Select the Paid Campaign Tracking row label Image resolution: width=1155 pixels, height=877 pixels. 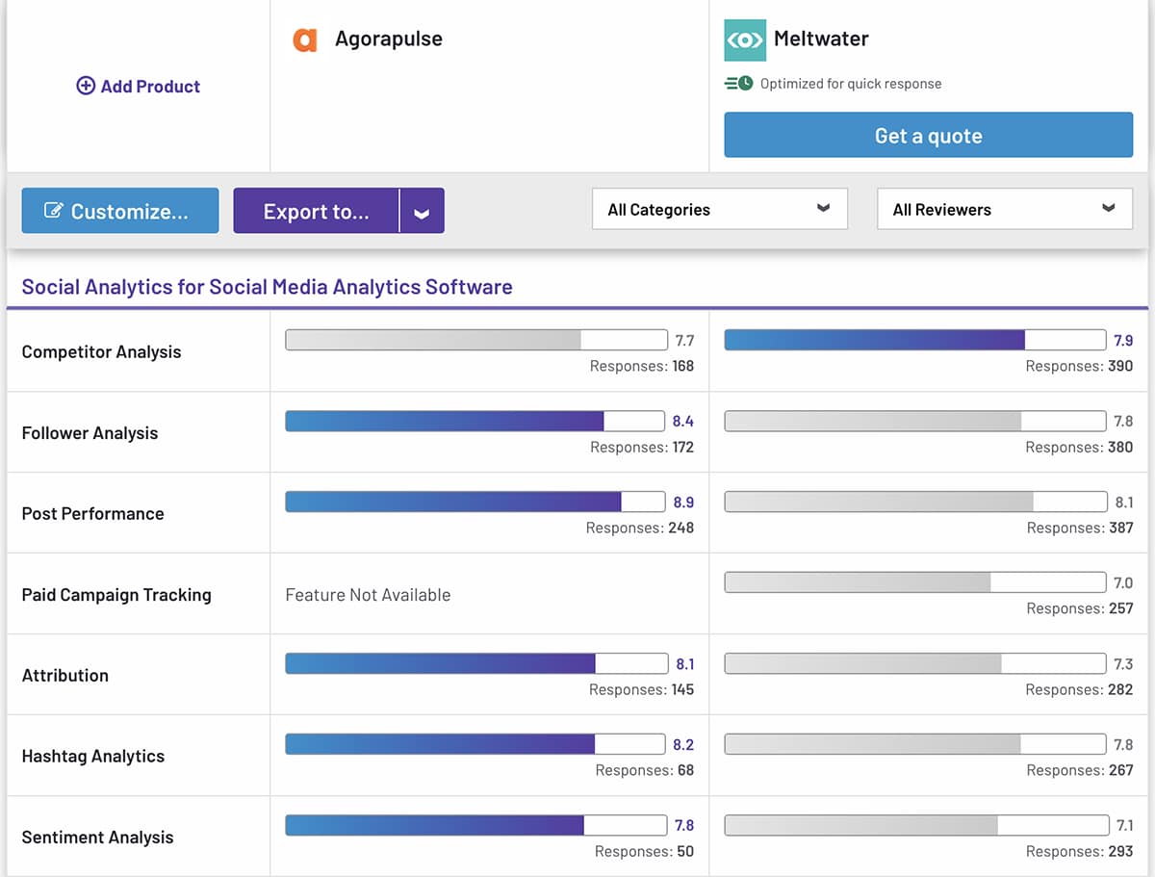[x=116, y=595]
